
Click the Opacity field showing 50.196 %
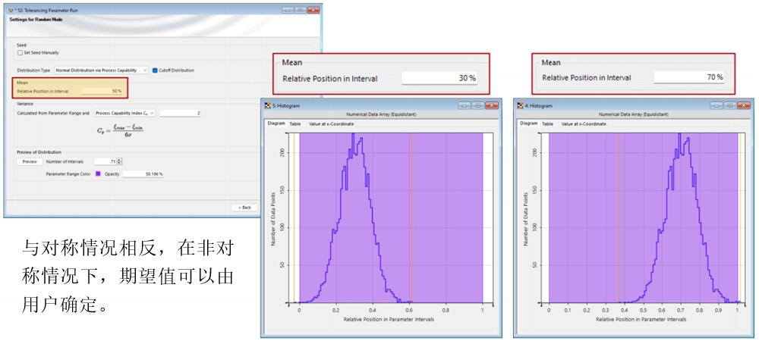pos(143,174)
